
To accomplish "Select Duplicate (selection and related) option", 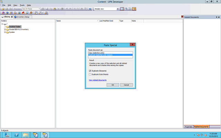I will [x=110, y=55].
